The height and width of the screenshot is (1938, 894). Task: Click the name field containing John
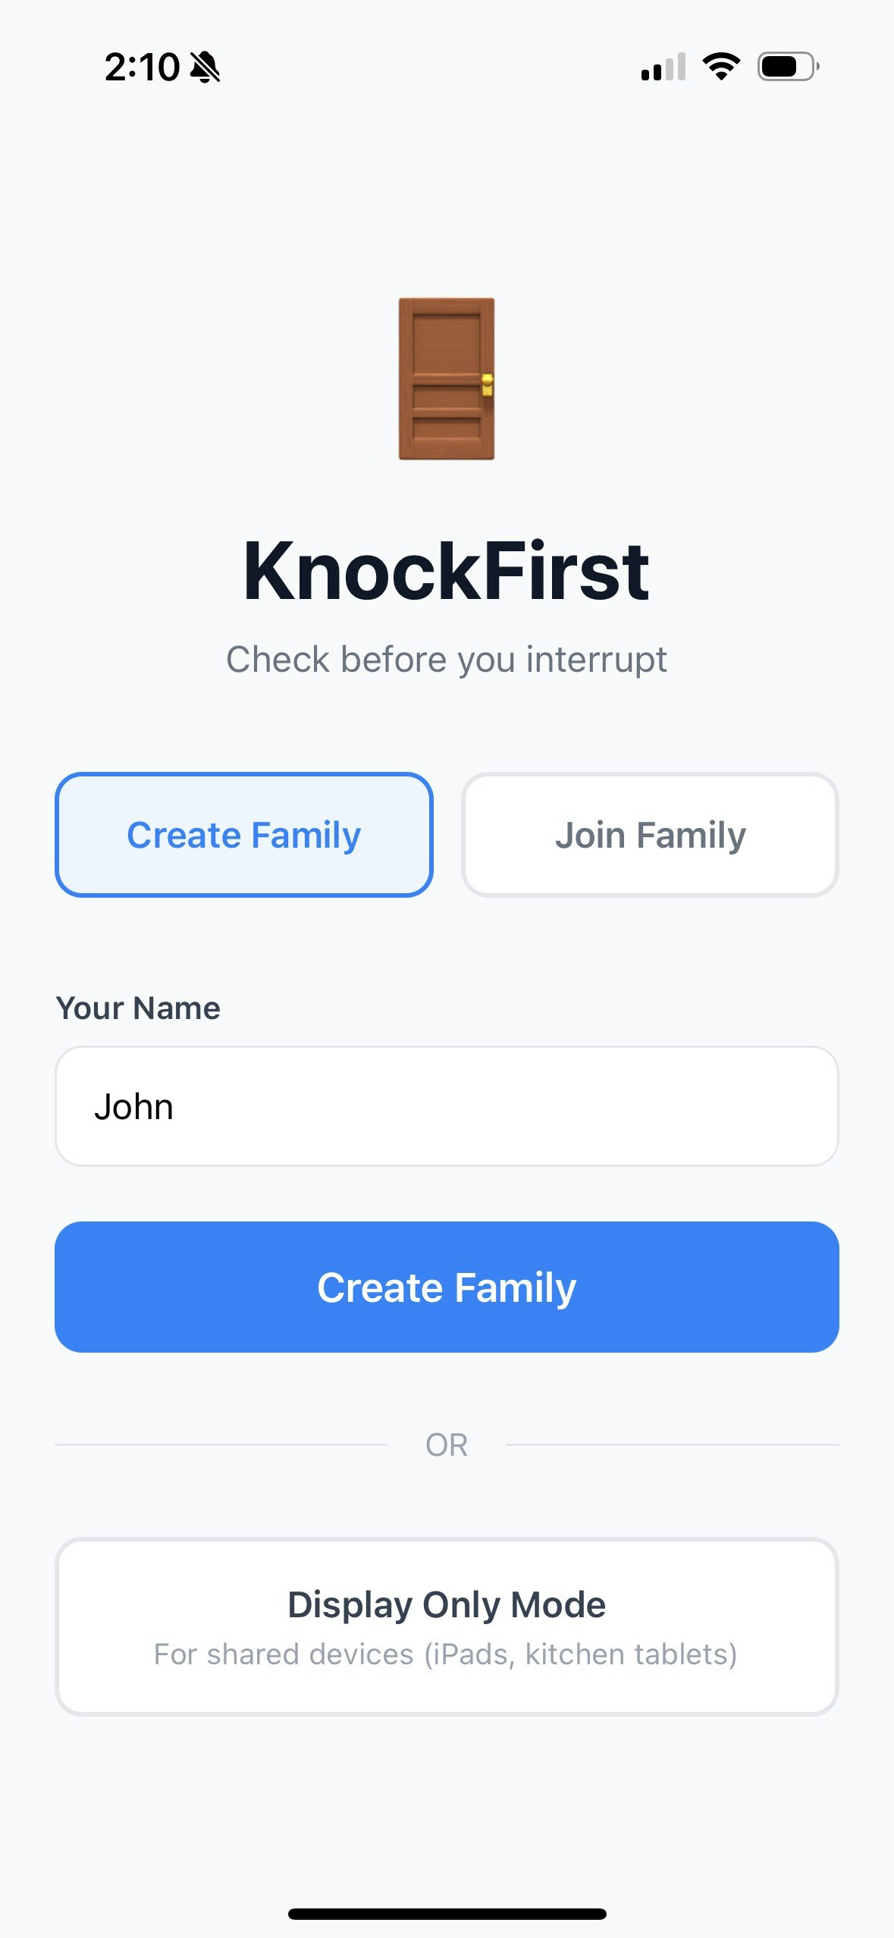pos(447,1105)
